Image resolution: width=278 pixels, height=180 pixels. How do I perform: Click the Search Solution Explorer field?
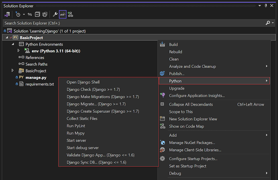pyautogui.click(x=132, y=23)
